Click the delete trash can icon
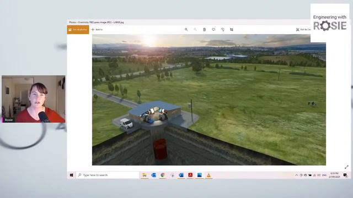This screenshot has width=353, height=198. point(205,30)
